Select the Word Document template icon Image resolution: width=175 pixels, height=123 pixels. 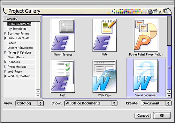pyautogui.click(x=146, y=76)
